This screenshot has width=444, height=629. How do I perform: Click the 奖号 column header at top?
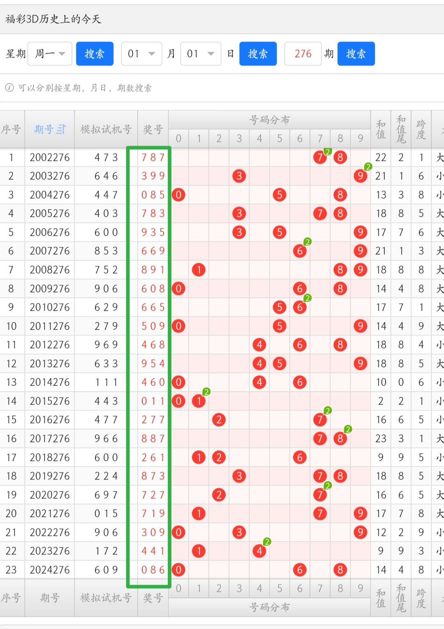153,129
